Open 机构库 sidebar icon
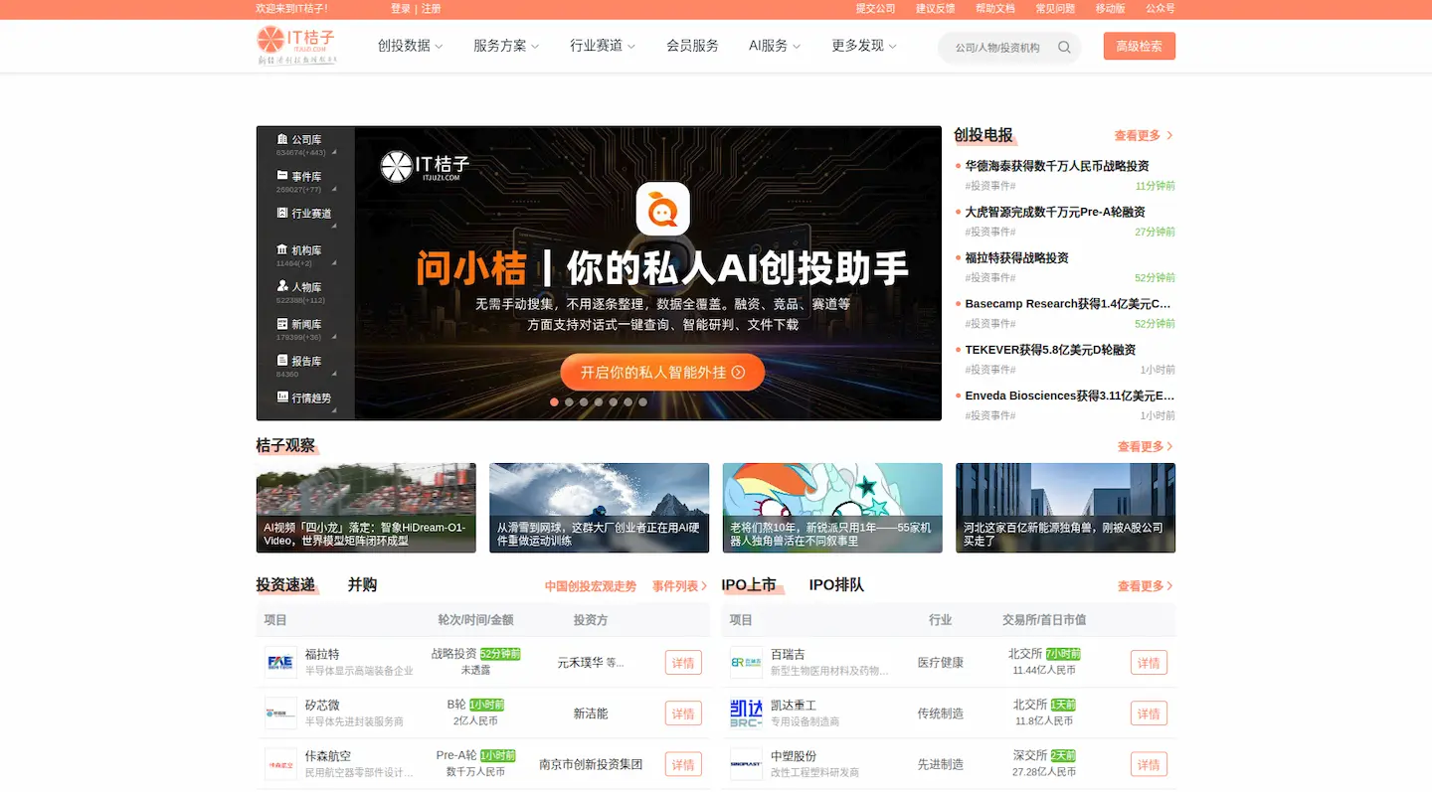This screenshot has width=1432, height=792. (282, 249)
